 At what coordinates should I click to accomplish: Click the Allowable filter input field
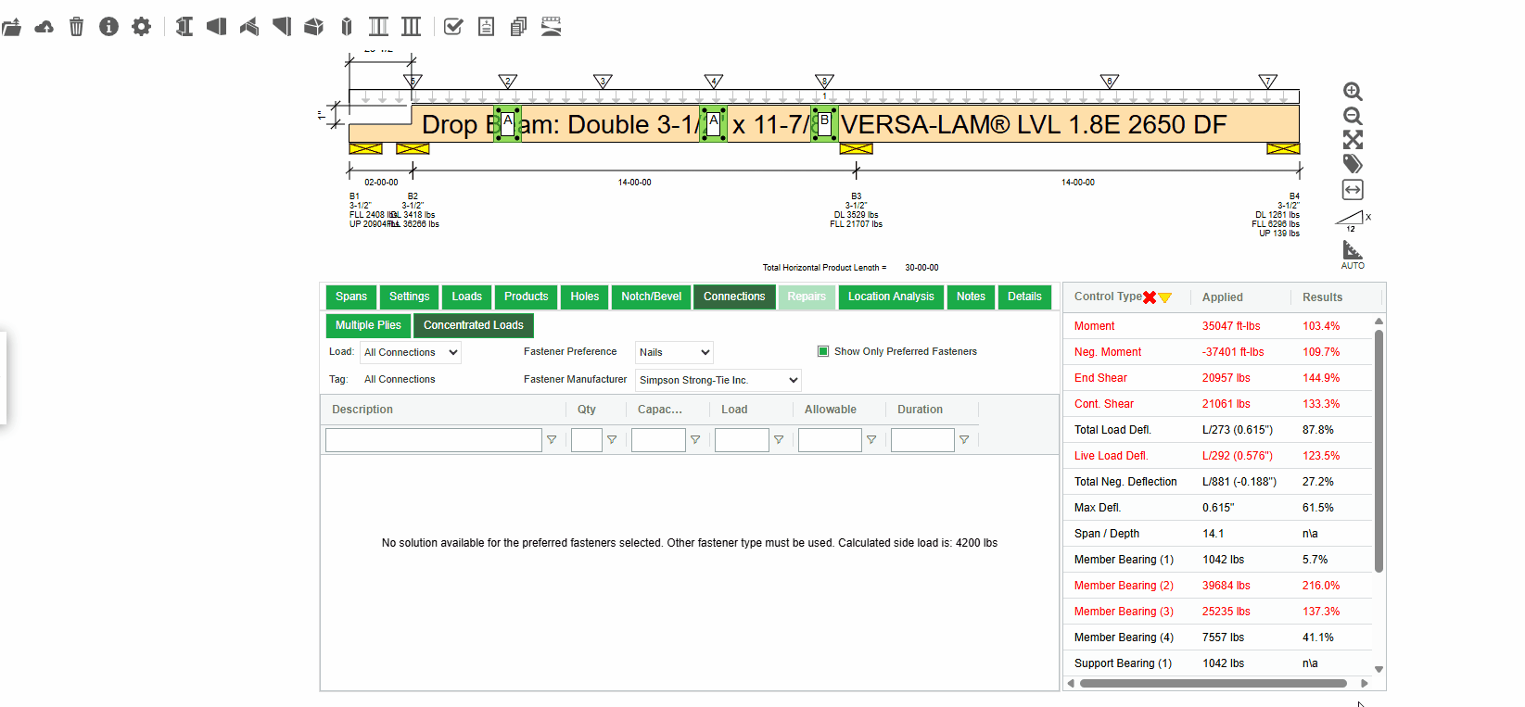pos(830,440)
